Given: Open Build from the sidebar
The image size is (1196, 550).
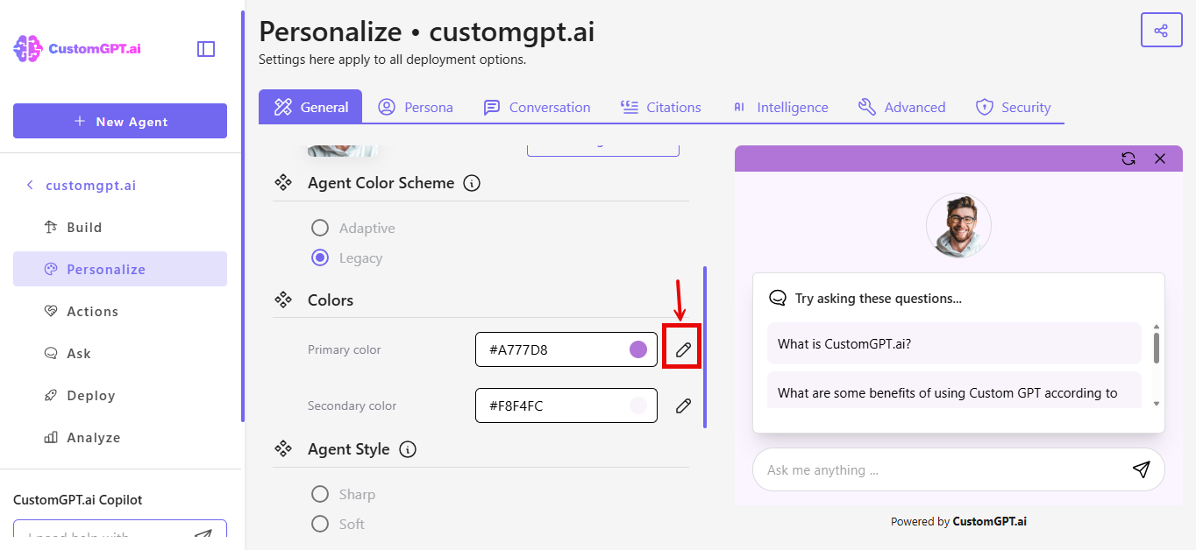Looking at the screenshot, I should [x=83, y=227].
